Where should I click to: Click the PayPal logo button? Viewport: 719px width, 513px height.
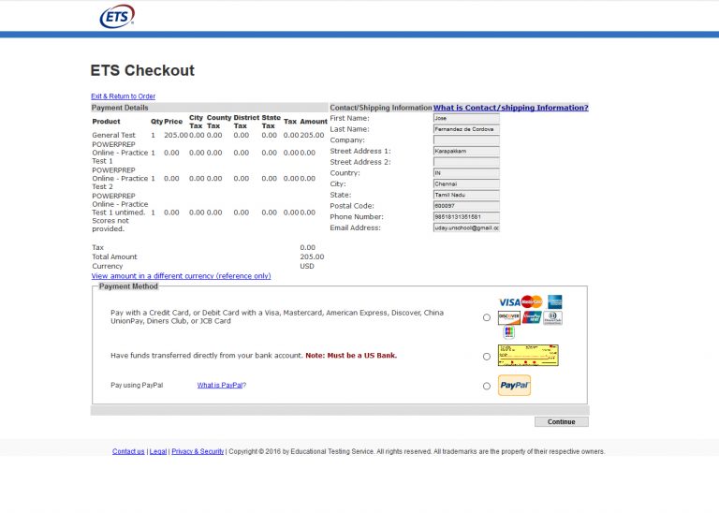coord(514,385)
